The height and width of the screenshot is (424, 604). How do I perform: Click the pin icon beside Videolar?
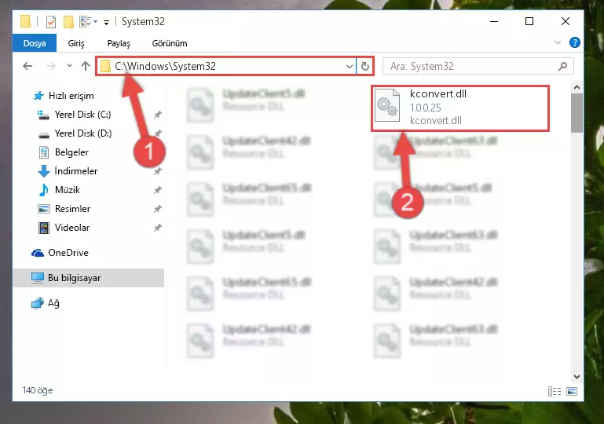point(158,228)
